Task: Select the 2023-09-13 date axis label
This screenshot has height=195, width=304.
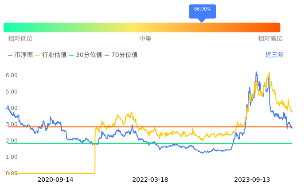Action: (252, 180)
